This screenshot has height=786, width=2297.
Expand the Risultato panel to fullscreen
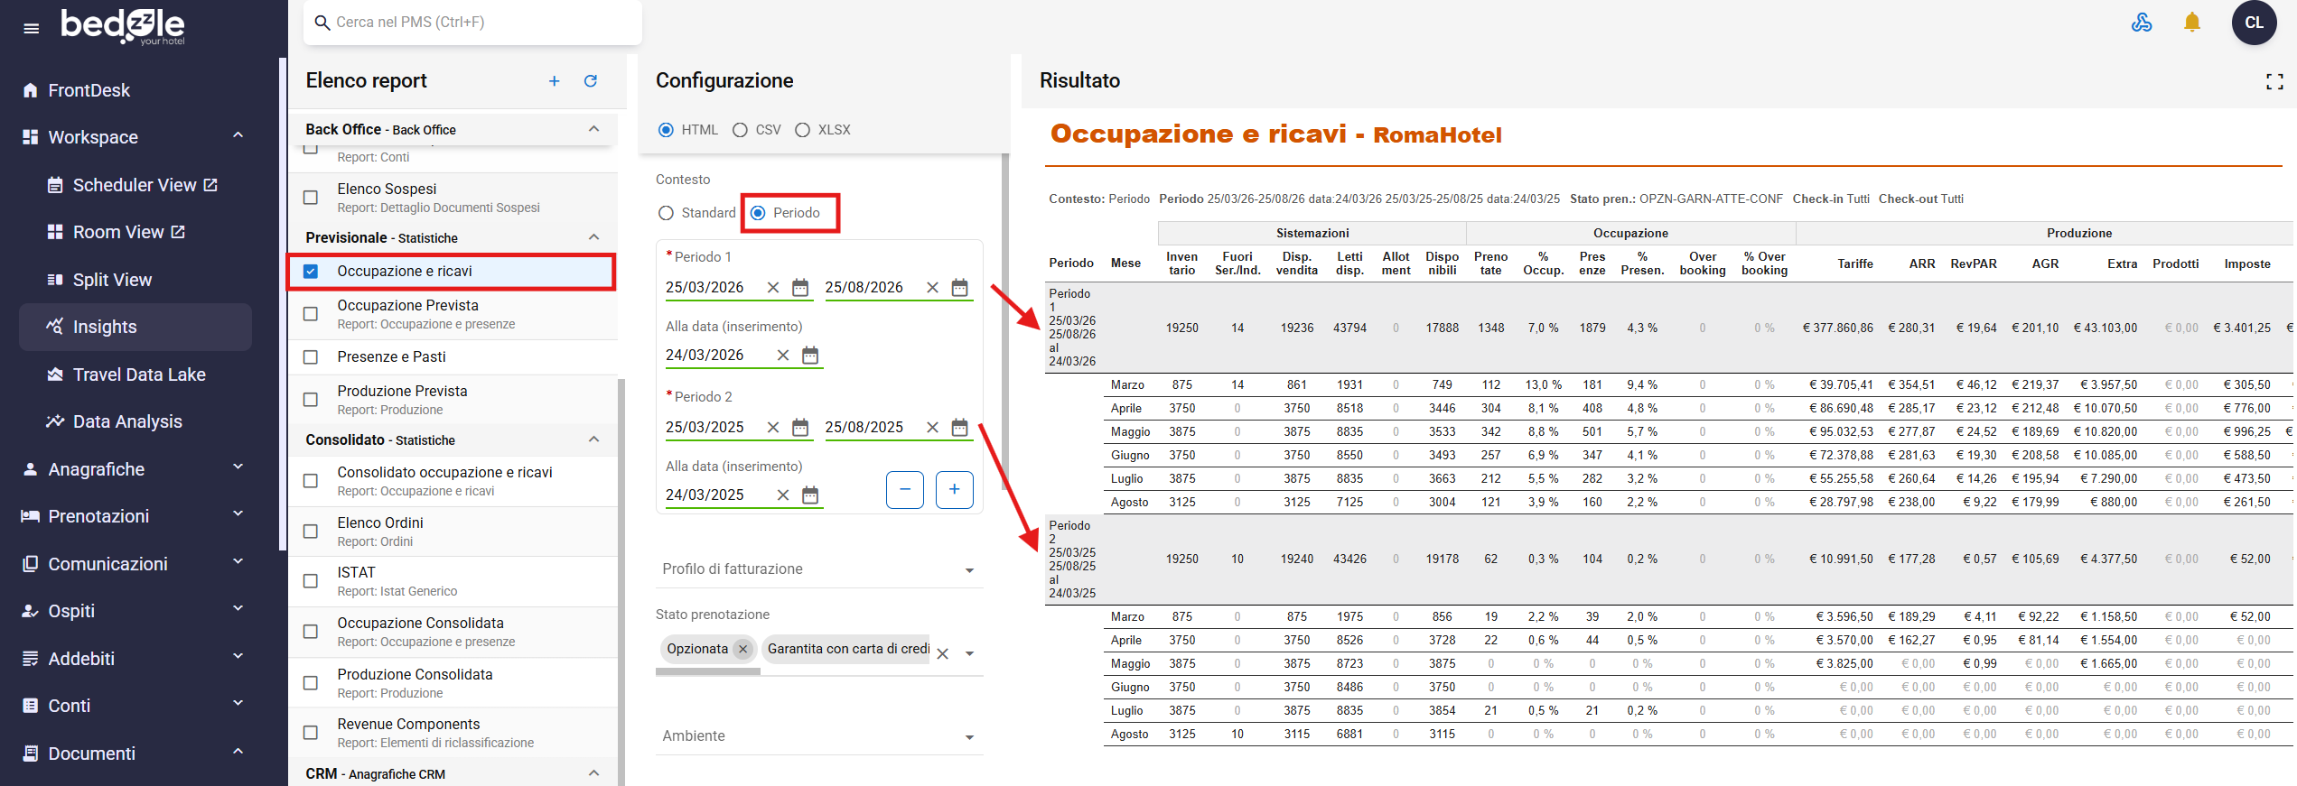(x=2274, y=82)
